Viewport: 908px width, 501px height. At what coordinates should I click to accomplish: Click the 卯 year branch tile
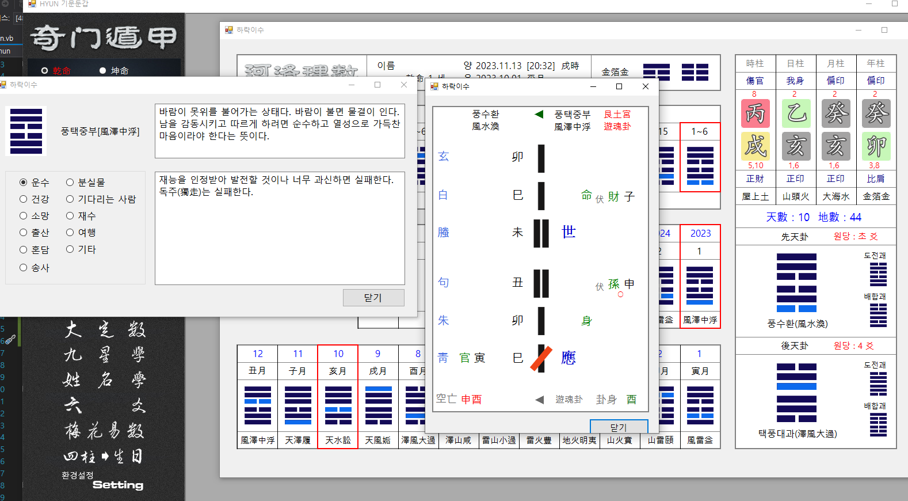point(876,146)
